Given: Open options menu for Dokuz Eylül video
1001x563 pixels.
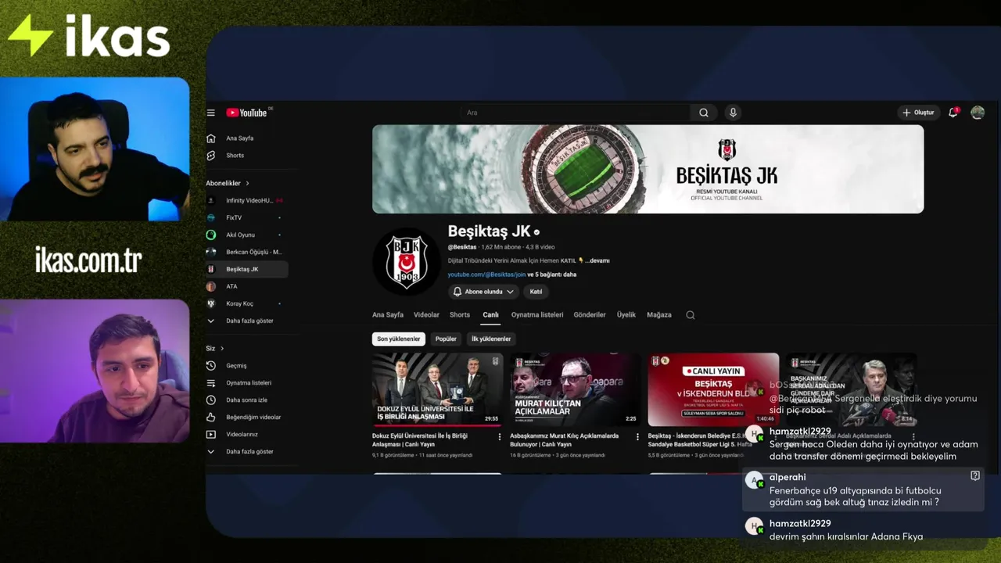Looking at the screenshot, I should 500,436.
